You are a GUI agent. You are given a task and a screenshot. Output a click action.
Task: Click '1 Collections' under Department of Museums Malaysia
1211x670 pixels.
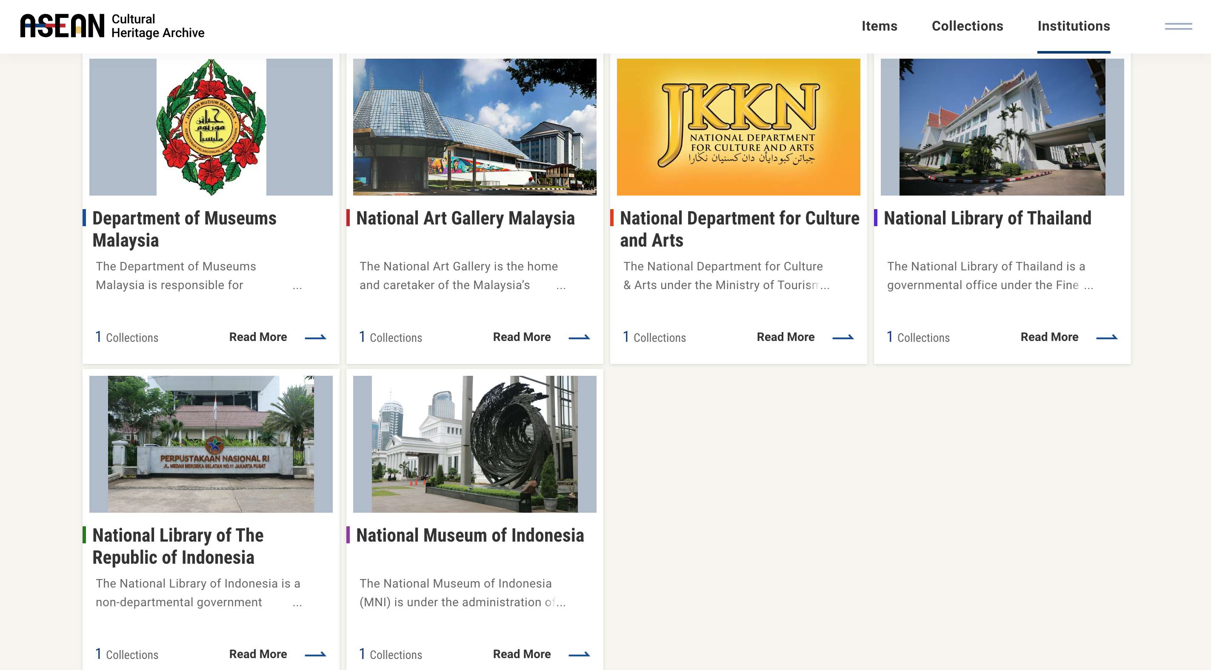click(x=127, y=337)
